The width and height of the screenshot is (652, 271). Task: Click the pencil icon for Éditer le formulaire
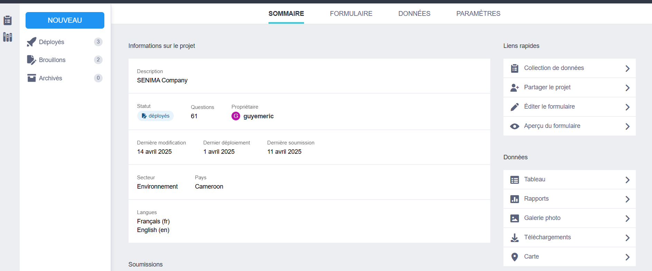pyautogui.click(x=514, y=107)
